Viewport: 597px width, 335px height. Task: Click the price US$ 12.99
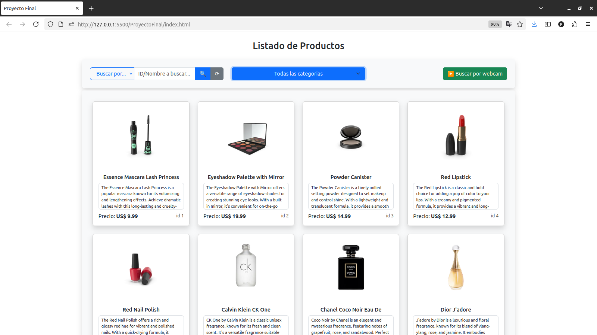[x=443, y=216]
